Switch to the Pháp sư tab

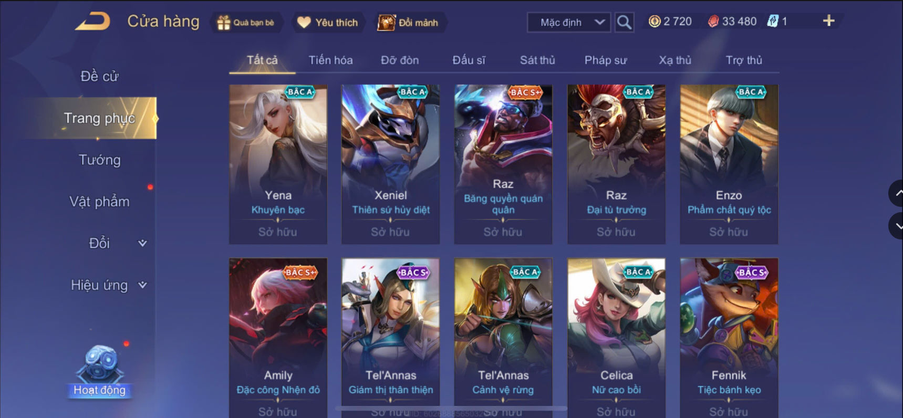pyautogui.click(x=606, y=60)
